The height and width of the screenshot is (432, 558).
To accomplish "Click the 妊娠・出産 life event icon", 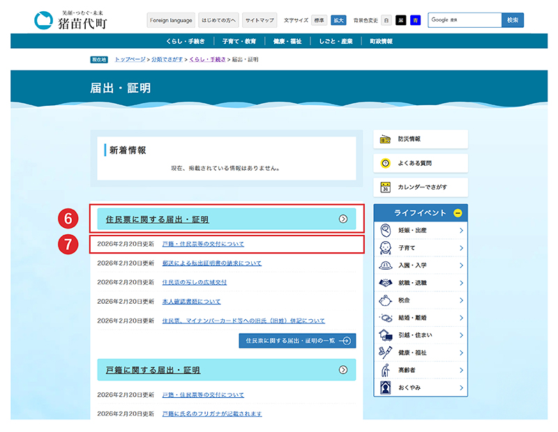I will click(386, 230).
